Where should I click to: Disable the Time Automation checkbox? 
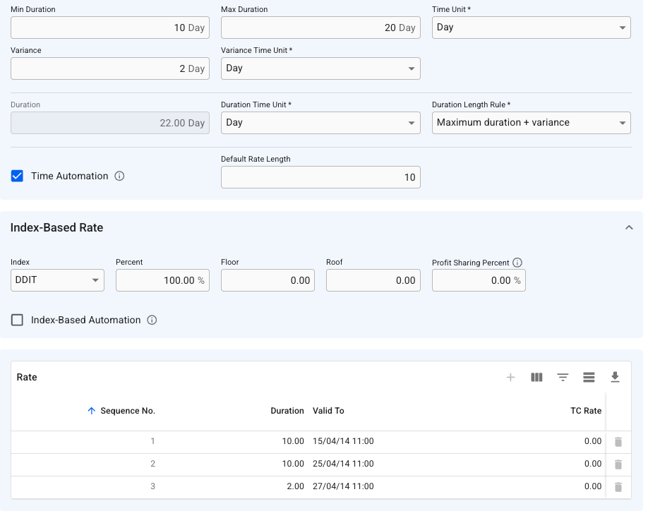pos(18,176)
